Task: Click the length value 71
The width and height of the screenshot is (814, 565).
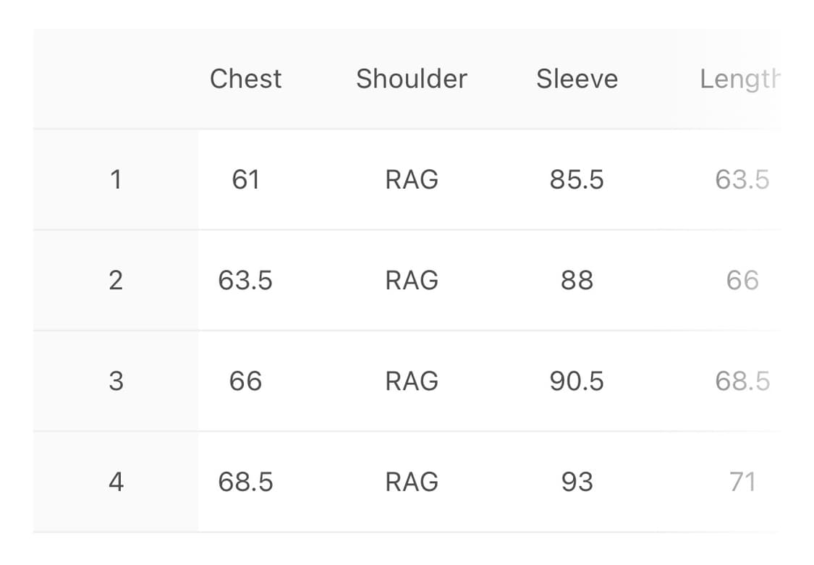Action: 742,482
